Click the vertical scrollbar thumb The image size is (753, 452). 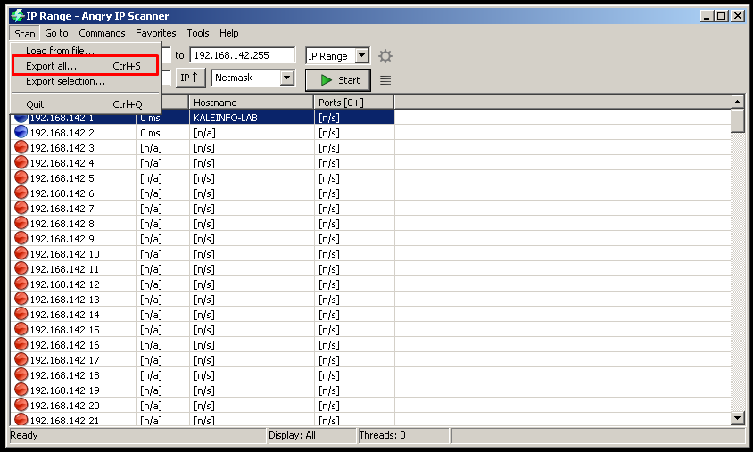point(738,120)
